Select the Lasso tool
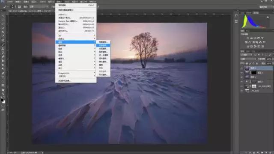 click(3, 24)
